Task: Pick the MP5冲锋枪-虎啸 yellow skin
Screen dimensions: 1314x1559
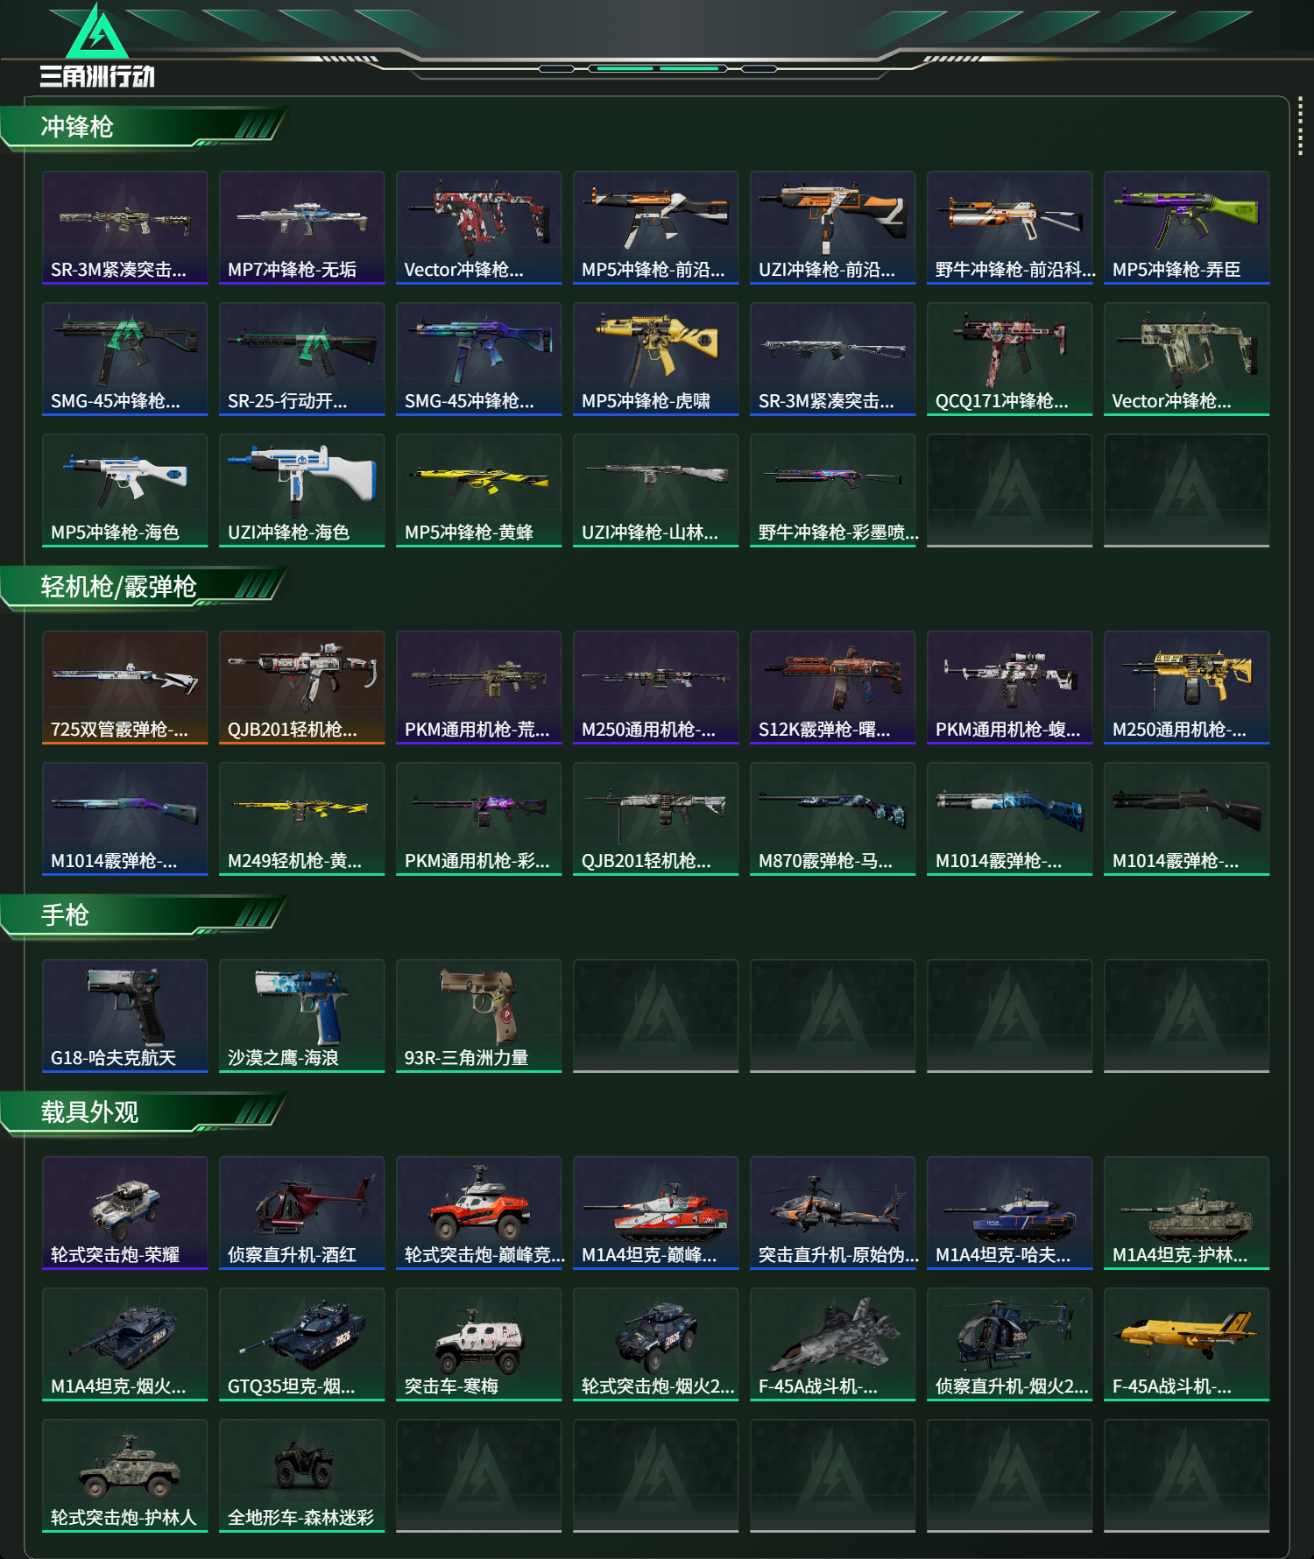Action: pyautogui.click(x=655, y=359)
